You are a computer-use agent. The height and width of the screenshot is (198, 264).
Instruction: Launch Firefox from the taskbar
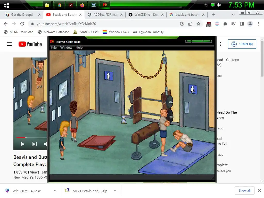82,5
